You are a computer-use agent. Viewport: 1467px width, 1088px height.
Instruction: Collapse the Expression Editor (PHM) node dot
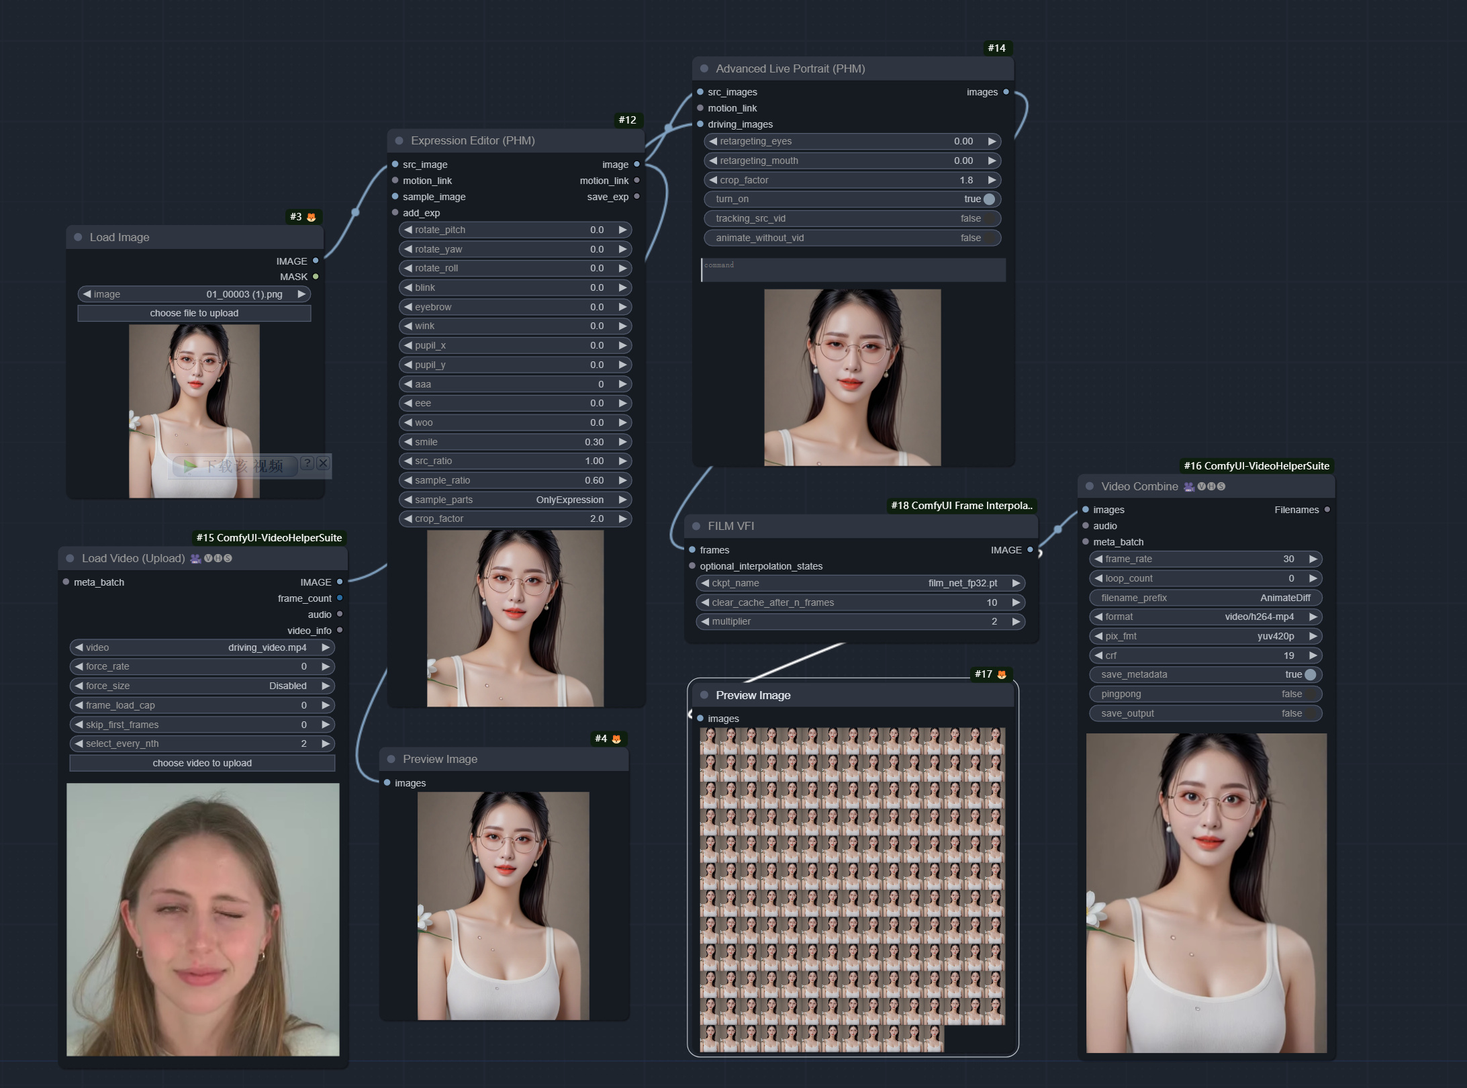click(x=399, y=140)
